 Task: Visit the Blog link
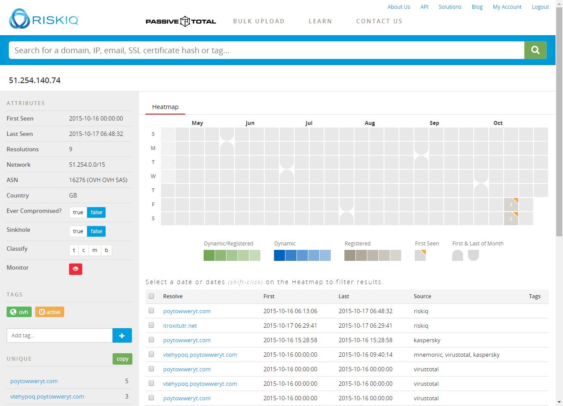pos(477,7)
